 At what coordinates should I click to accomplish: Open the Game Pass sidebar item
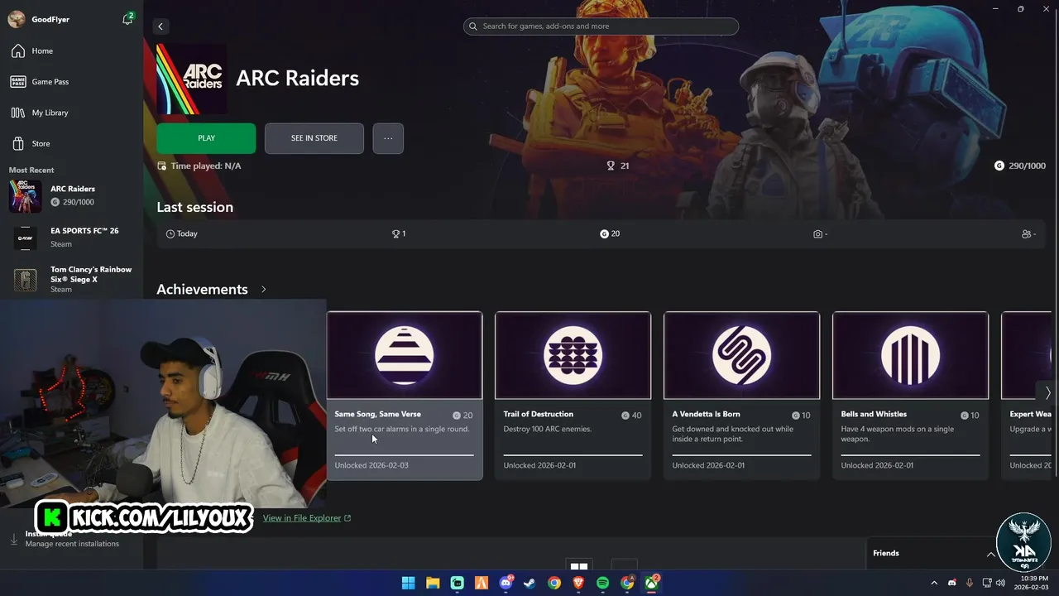tap(71, 82)
